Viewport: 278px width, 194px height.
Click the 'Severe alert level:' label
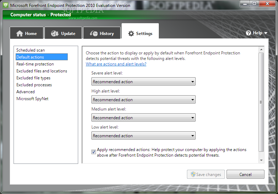[107, 73]
